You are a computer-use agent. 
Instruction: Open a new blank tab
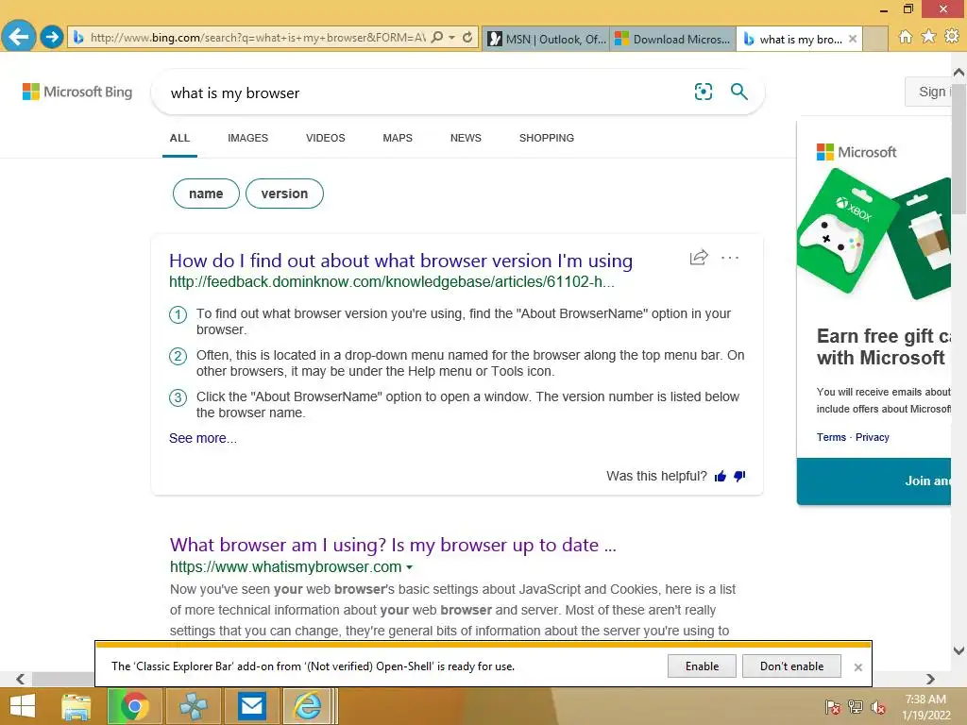click(x=874, y=39)
